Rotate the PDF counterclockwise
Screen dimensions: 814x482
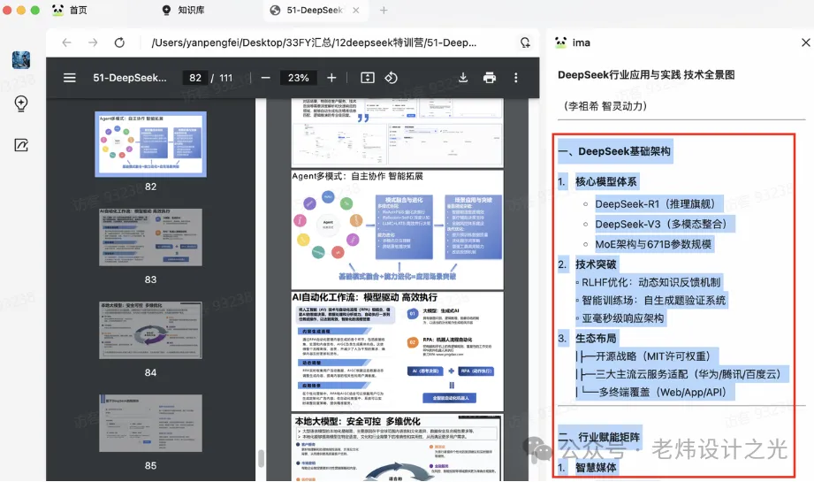click(x=391, y=78)
